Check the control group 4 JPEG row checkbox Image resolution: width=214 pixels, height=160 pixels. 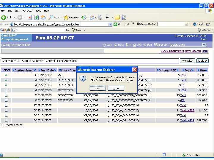coord(6,90)
